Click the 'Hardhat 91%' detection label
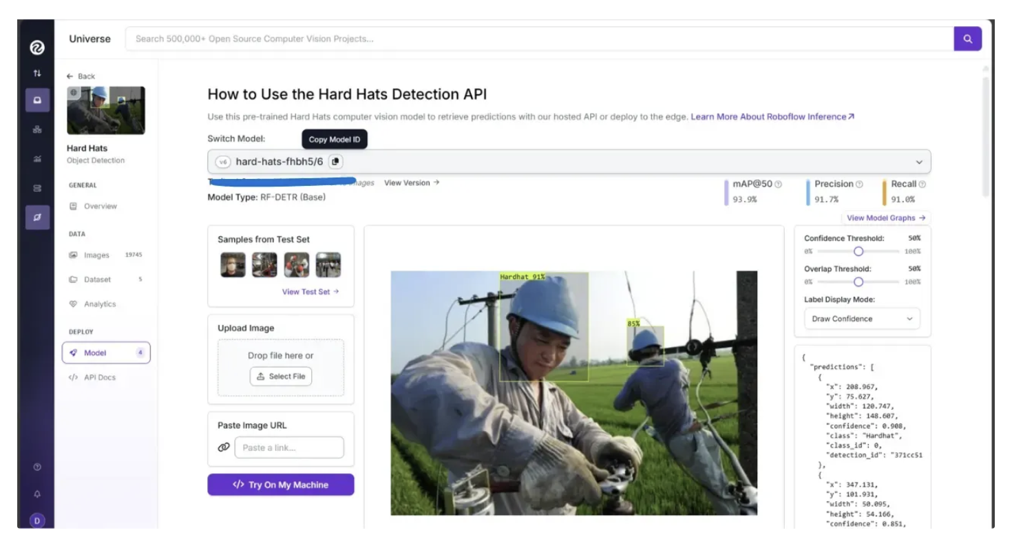 click(523, 277)
